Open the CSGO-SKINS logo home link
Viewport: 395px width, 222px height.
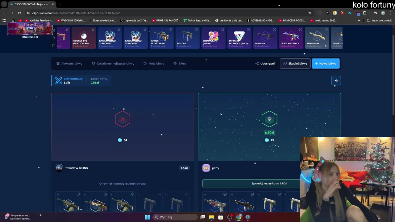30,37
